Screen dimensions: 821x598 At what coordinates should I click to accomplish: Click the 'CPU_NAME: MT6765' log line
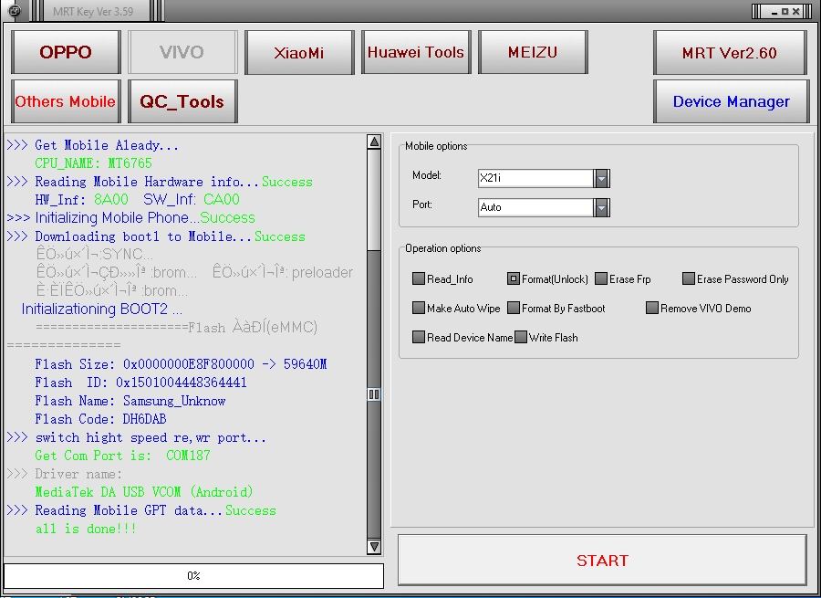tap(94, 163)
